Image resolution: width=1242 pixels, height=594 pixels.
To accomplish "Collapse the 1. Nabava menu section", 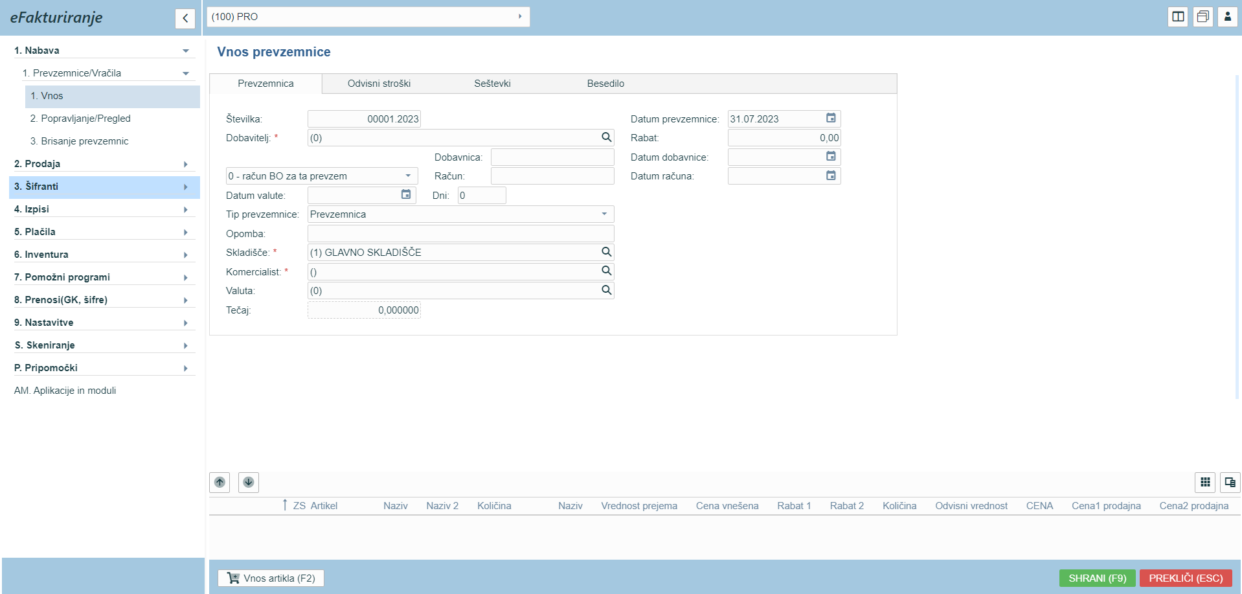I will coord(186,51).
